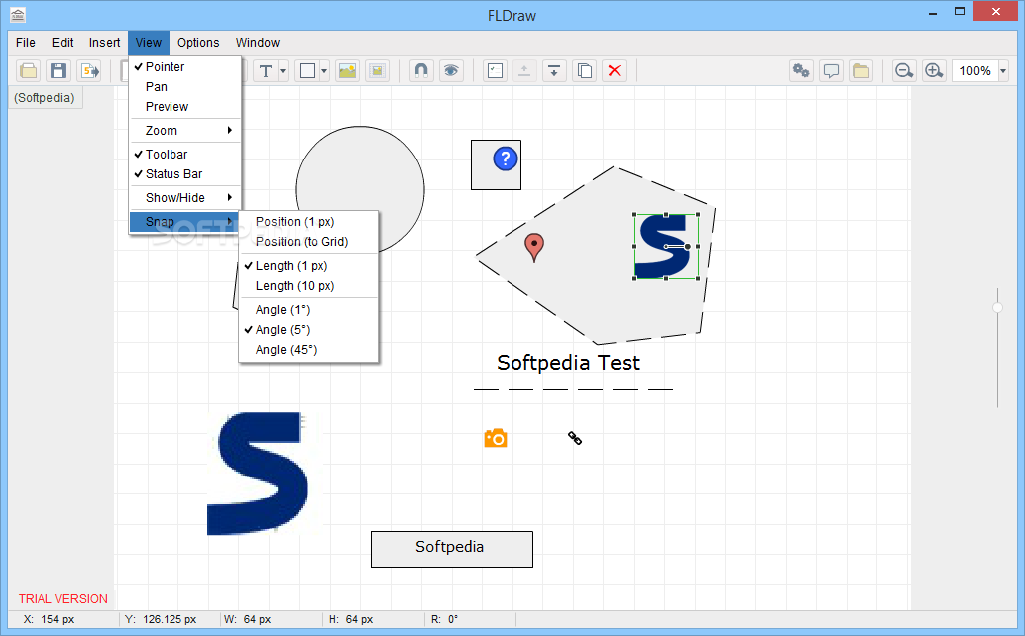Click the blue question mark icon
This screenshot has height=636, width=1025.
click(x=506, y=159)
